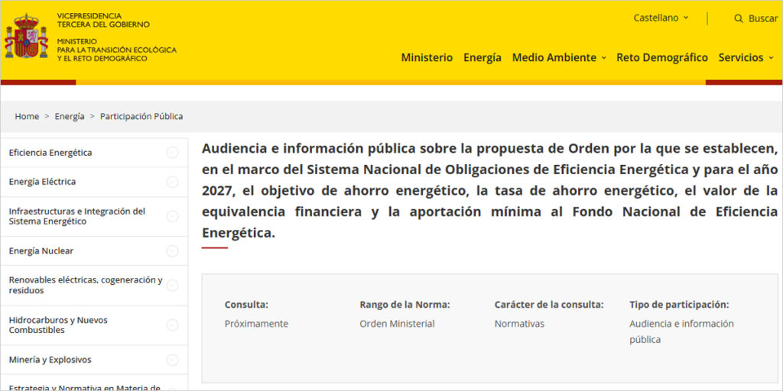783x391 pixels.
Task: Expand the Eficiencia Energética chevron circle
Action: click(x=172, y=153)
